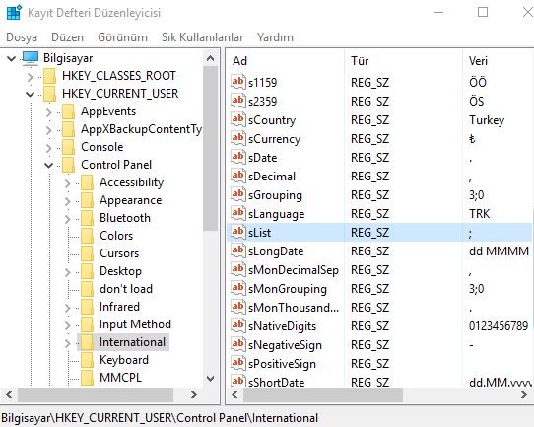
Task: Collapse the Bilgisayar root node
Action: tap(11, 58)
